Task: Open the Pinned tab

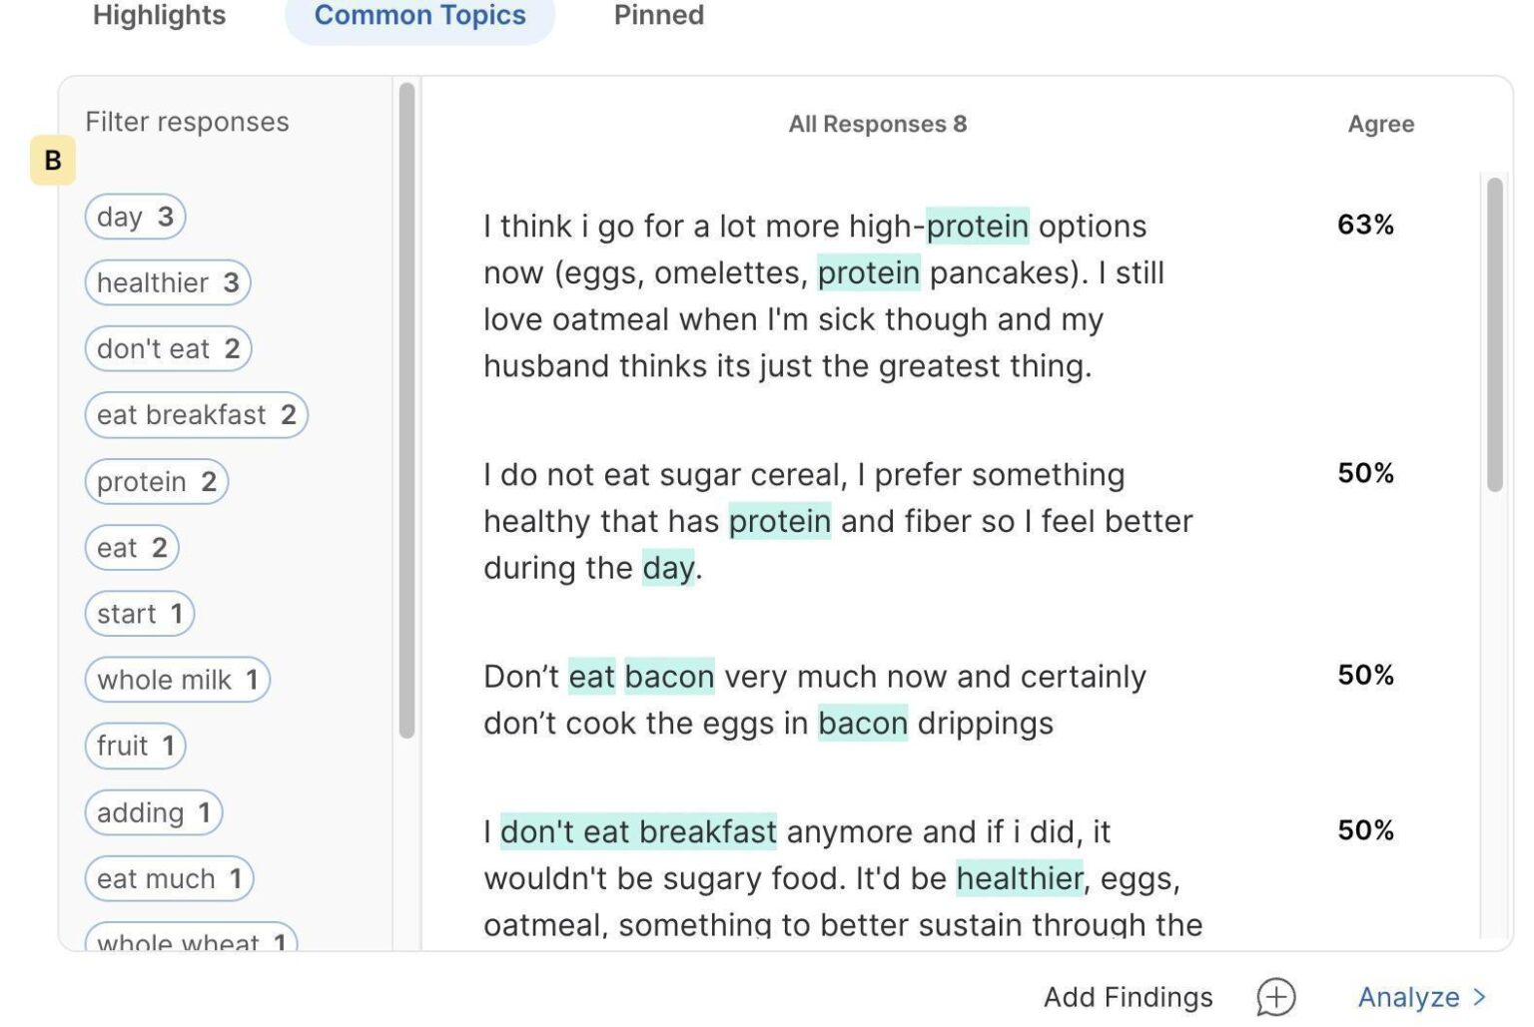Action: tap(659, 15)
